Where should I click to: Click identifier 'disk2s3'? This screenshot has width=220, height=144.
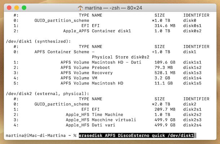pos(192,120)
